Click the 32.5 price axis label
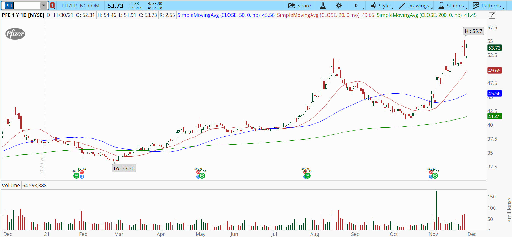The image size is (512, 237). (492, 167)
